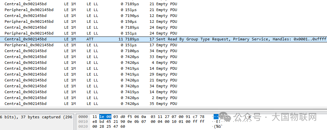327x130 pixels.
Task: Select the Central packet with 7190µs delta
Action: pos(163,16)
